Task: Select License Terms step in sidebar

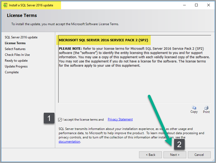Action: coord(15,43)
